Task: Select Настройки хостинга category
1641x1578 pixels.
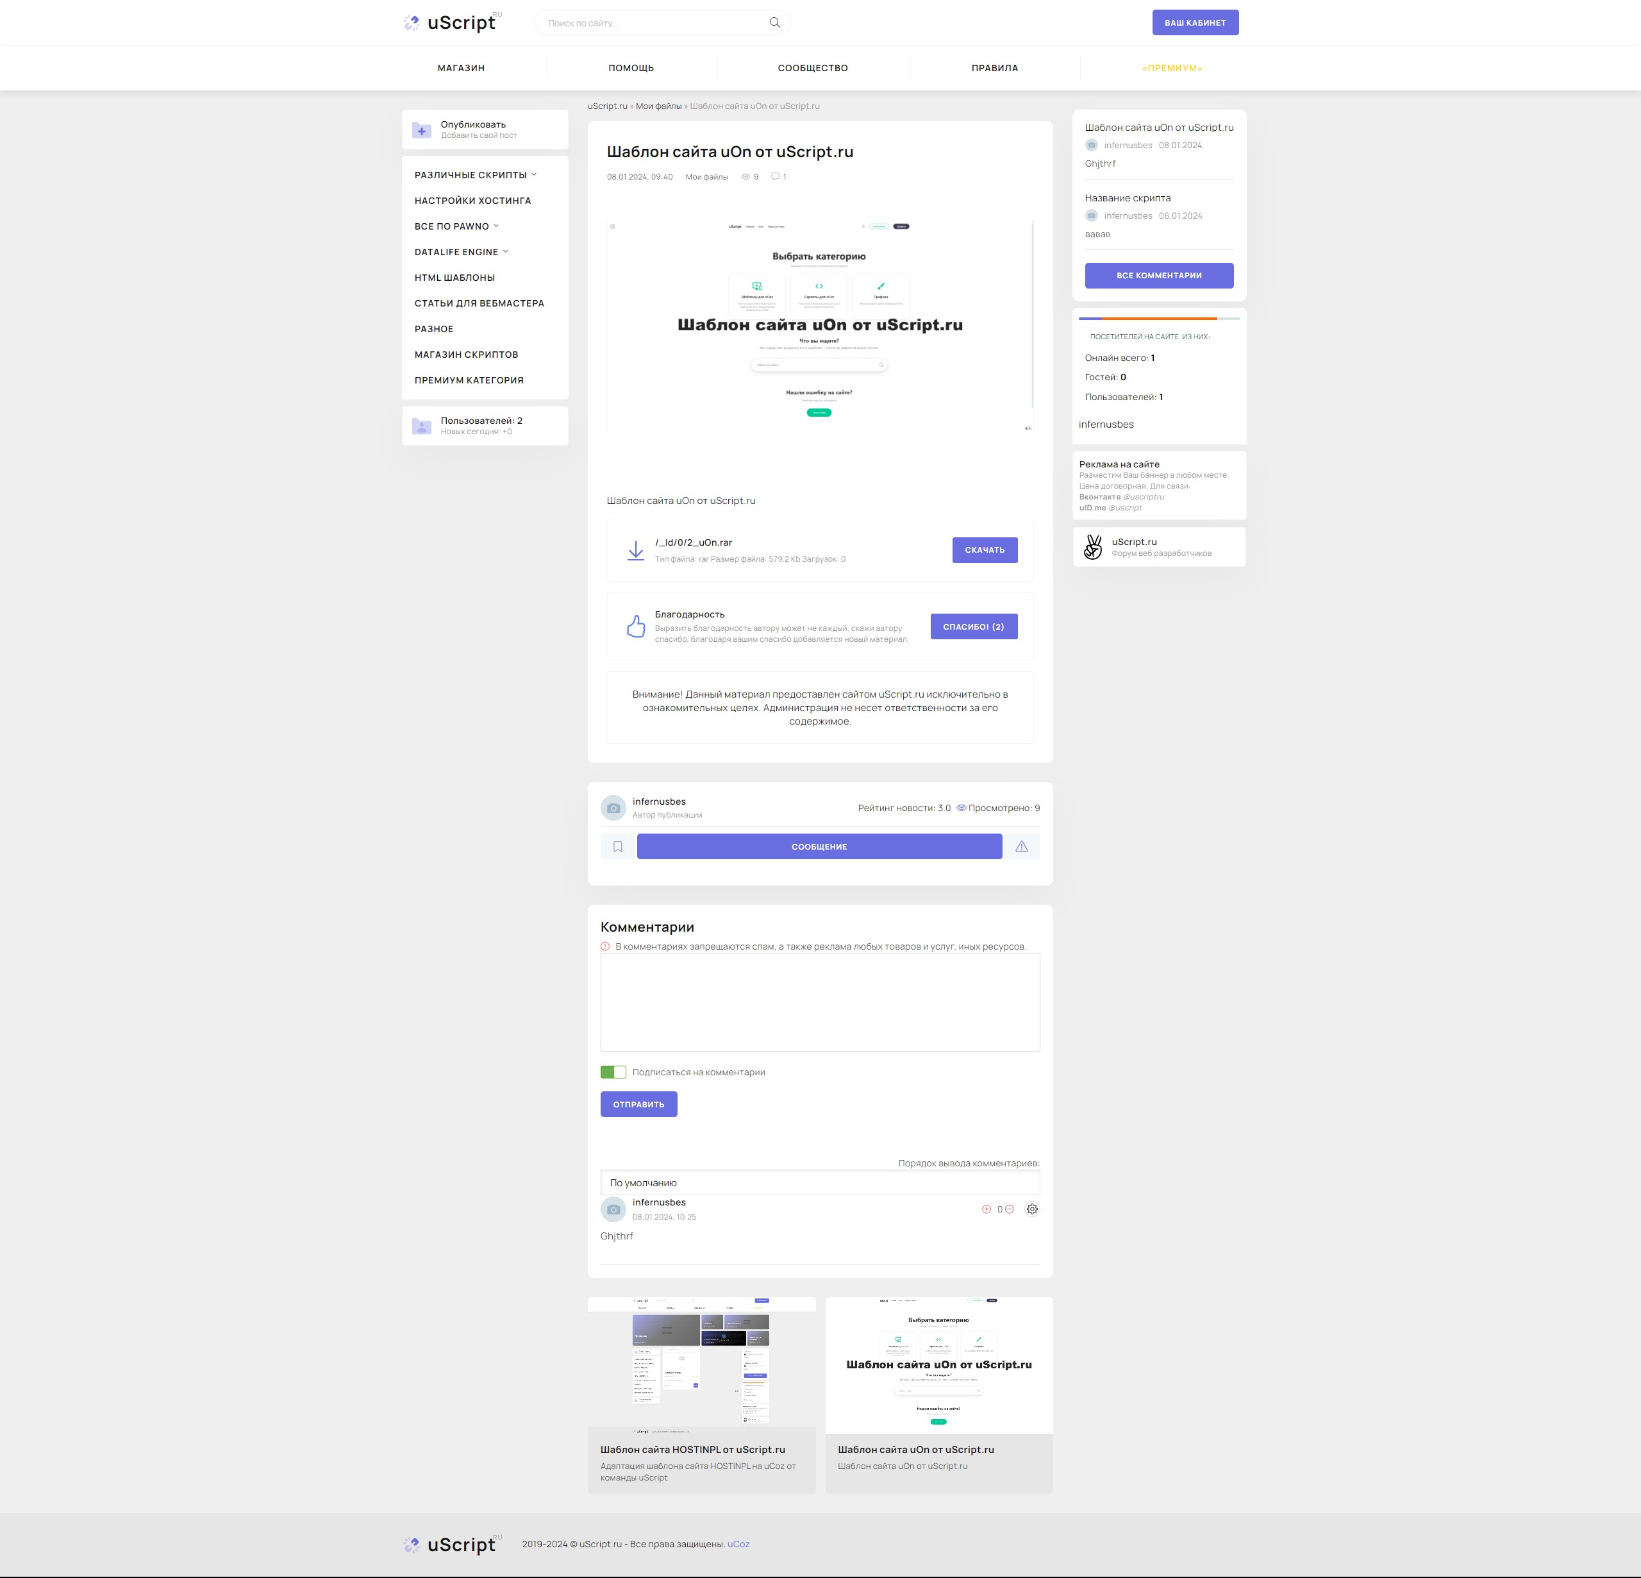Action: coord(473,201)
